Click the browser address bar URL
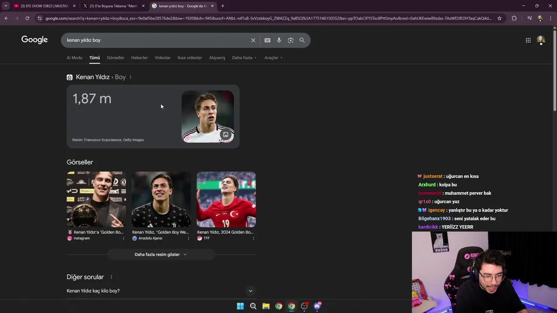The image size is (557, 313). [x=268, y=18]
